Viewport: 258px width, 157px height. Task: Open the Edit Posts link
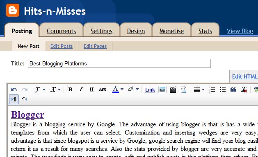(x=62, y=46)
